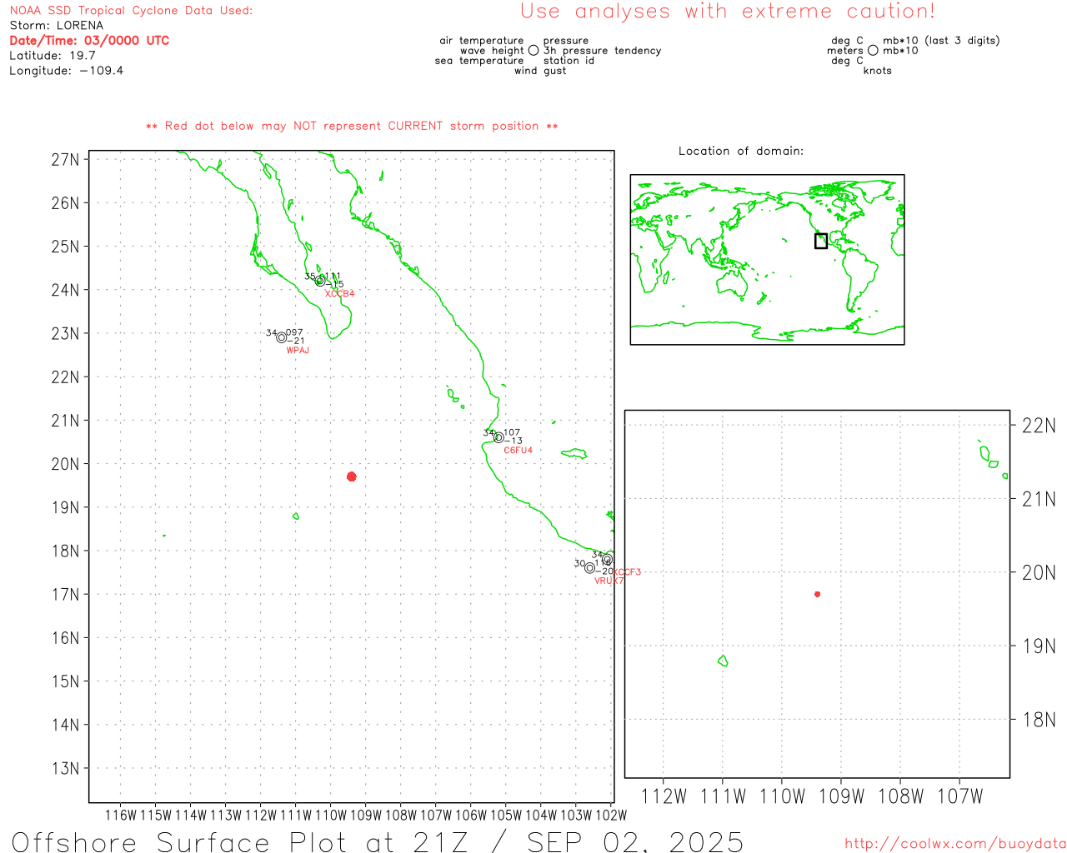Click the 'Date/Time: 03/0000 UTC' text
This screenshot has height=853, width=1067.
pyautogui.click(x=89, y=41)
